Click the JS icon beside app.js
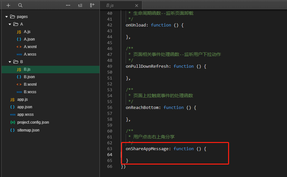The width and height of the screenshot is (287, 177). click(12, 100)
